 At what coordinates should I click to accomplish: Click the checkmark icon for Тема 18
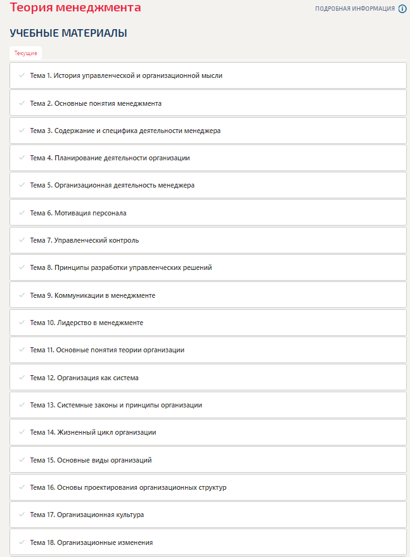pos(22,542)
